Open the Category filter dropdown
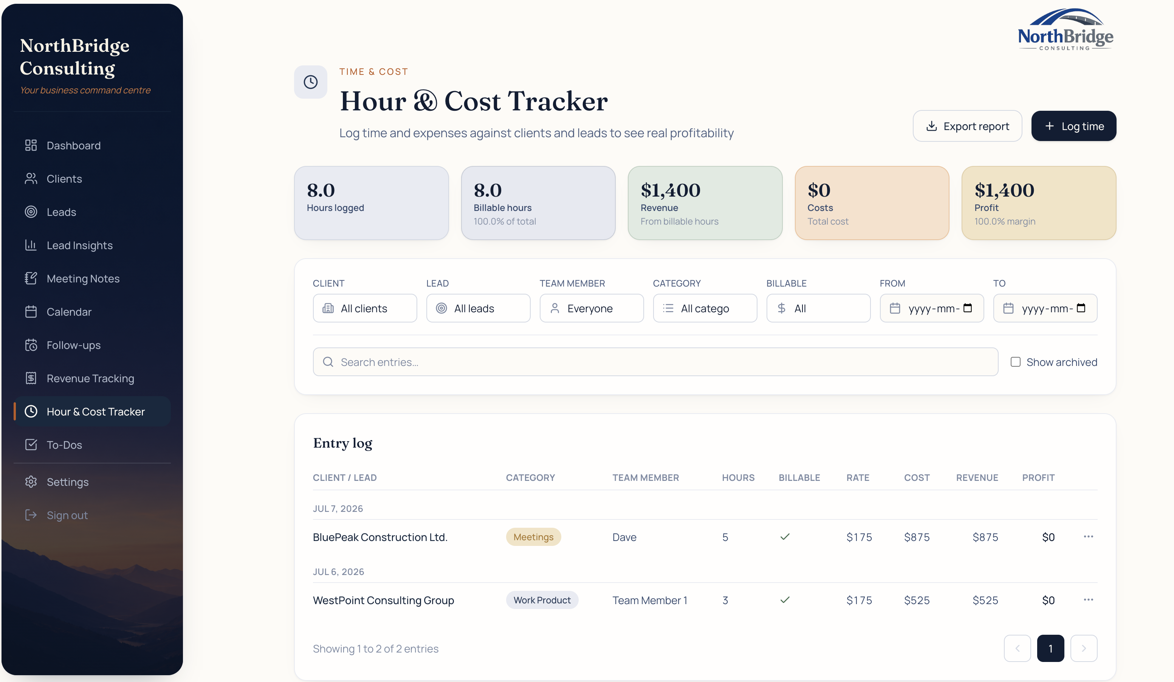The width and height of the screenshot is (1174, 682). coord(705,308)
